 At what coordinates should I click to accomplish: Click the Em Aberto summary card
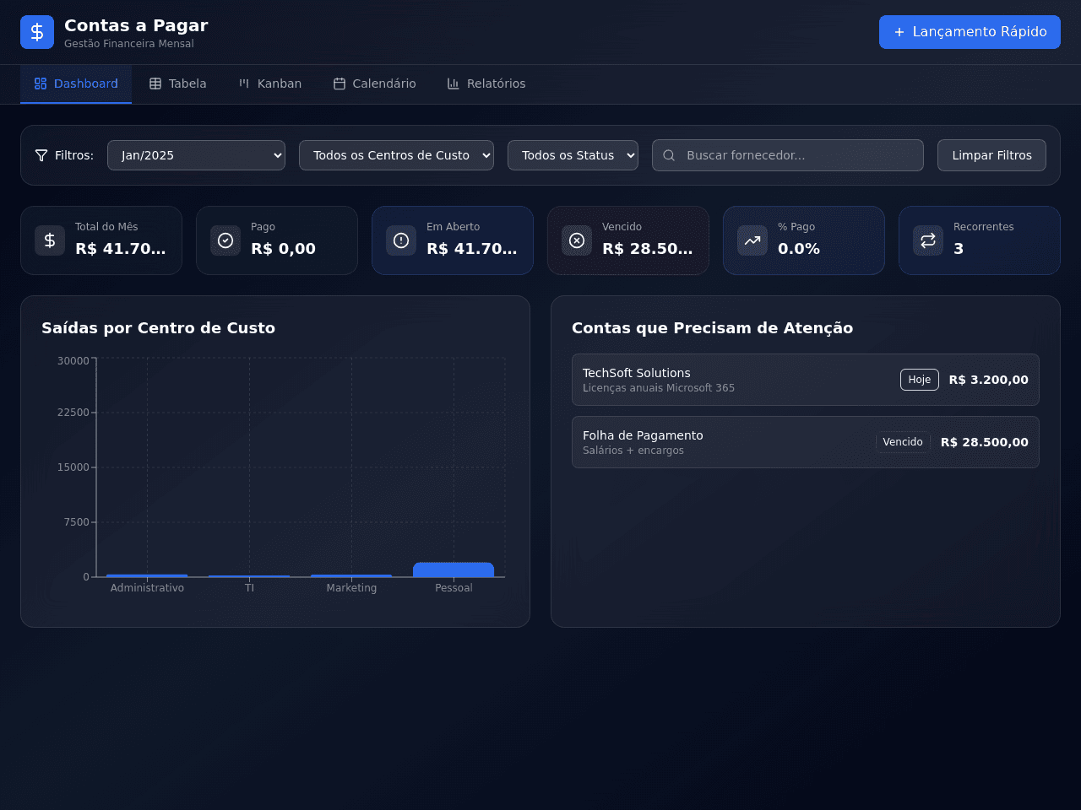pos(453,240)
